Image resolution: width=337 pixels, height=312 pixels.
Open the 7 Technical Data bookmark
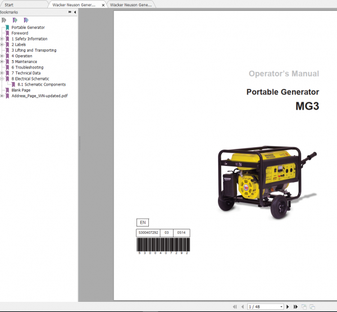pos(26,73)
